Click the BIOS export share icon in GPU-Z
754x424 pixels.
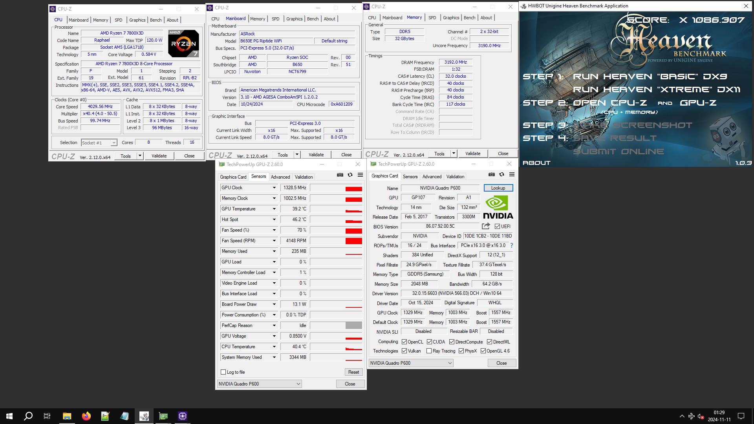coord(486,226)
